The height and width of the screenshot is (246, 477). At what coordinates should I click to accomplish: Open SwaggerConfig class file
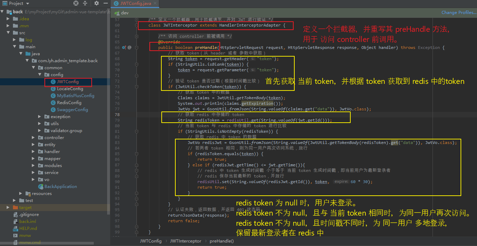coord(72,109)
